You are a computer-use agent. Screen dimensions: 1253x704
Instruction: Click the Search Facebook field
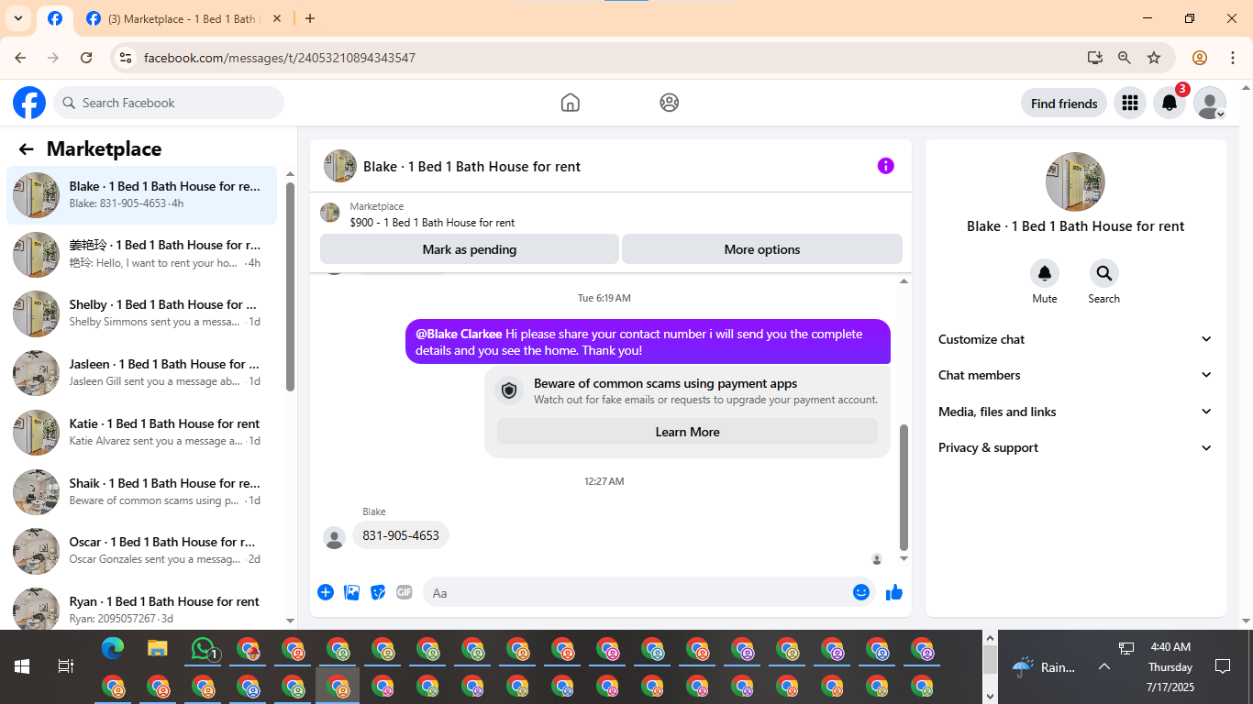pos(169,103)
